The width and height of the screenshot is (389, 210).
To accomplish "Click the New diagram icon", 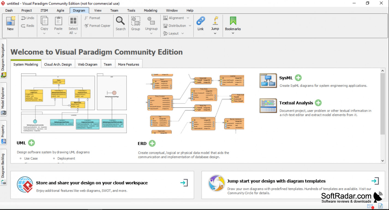I will [10, 21].
